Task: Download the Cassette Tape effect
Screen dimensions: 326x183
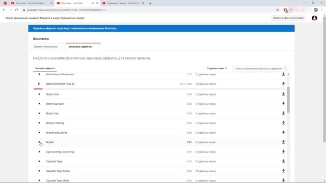Action: pos(283,161)
